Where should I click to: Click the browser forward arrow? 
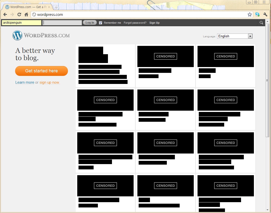[12, 15]
